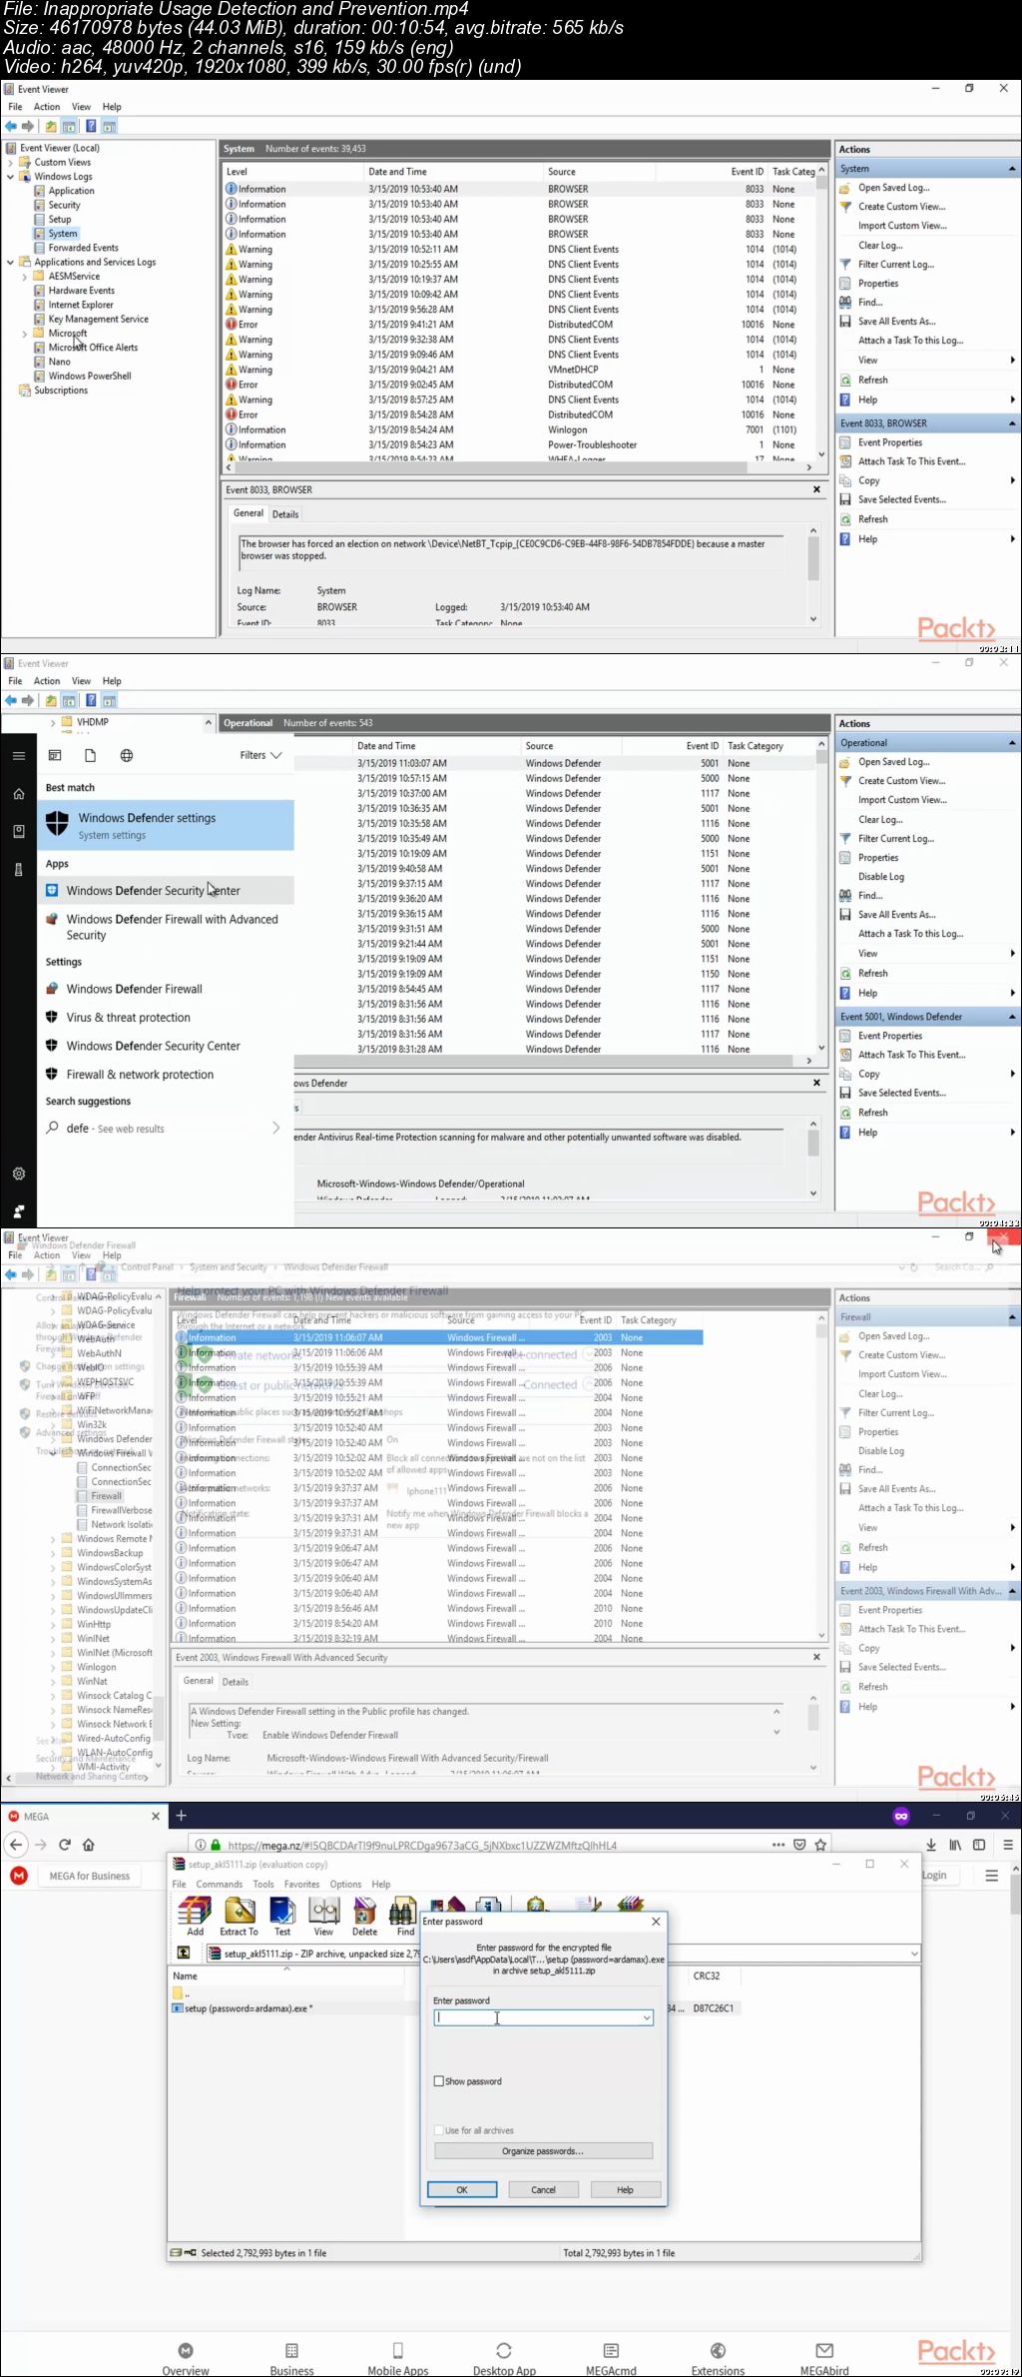
Task: Click the Operational event list horizontal scrollbar
Action: coord(555,1061)
